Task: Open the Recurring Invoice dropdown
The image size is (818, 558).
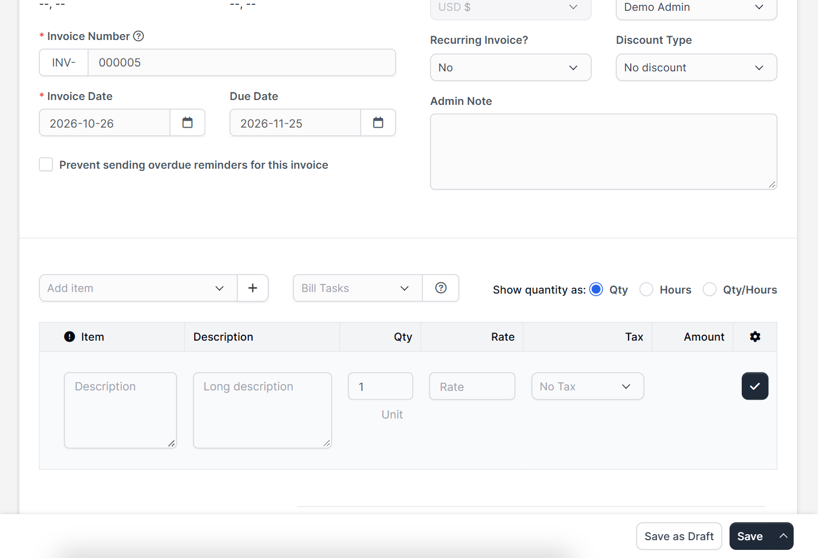Action: [x=511, y=68]
